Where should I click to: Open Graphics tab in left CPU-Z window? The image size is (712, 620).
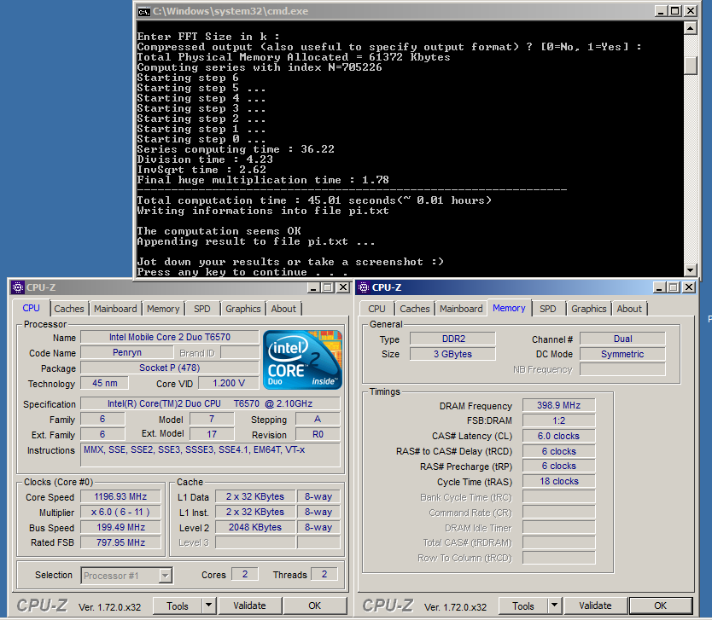tap(243, 309)
